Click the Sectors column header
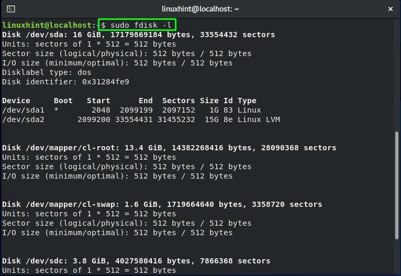Image resolution: width=401 pixels, height=276 pixels. pos(179,101)
